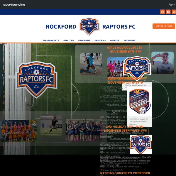This screenshot has width=176, height=176.
Task: Open photo of boy in white jersey gesturing
Action: 163,63
